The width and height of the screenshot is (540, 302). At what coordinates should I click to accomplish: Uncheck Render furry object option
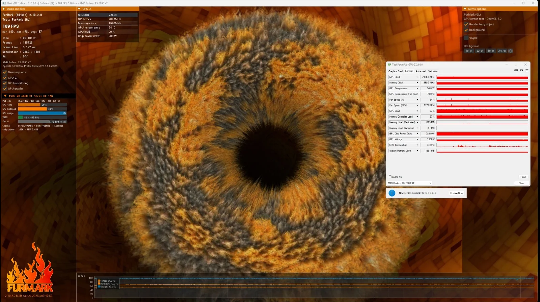(466, 24)
